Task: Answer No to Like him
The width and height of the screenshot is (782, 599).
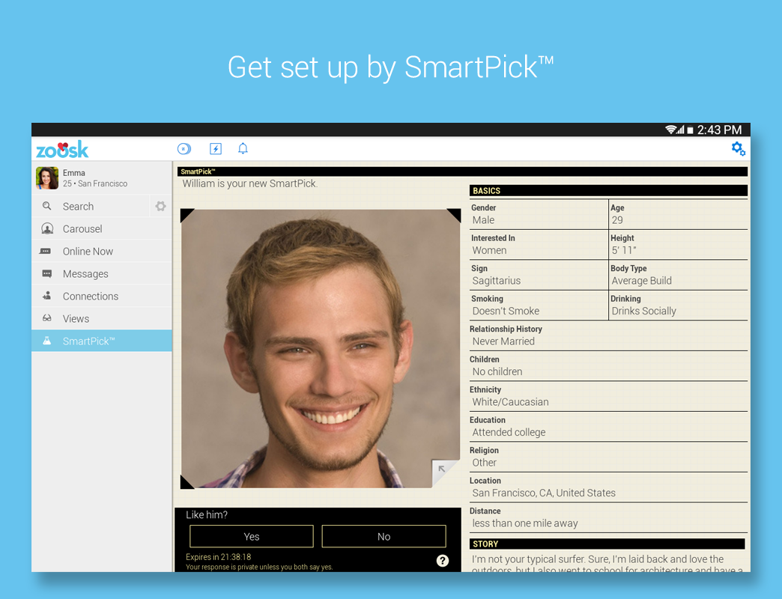Action: coord(384,536)
